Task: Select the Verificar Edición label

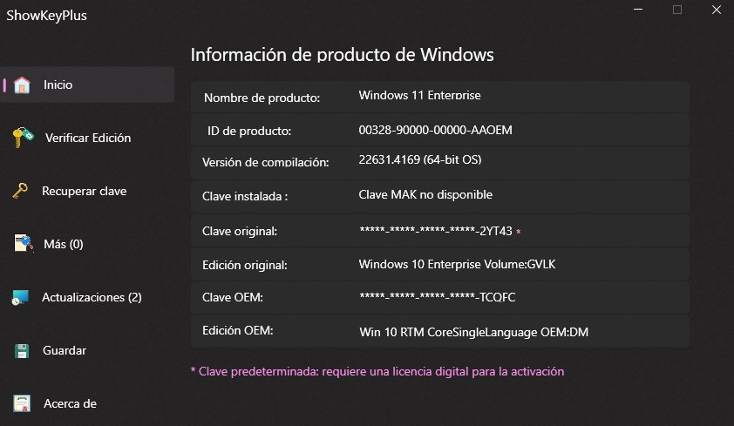Action: click(x=88, y=138)
